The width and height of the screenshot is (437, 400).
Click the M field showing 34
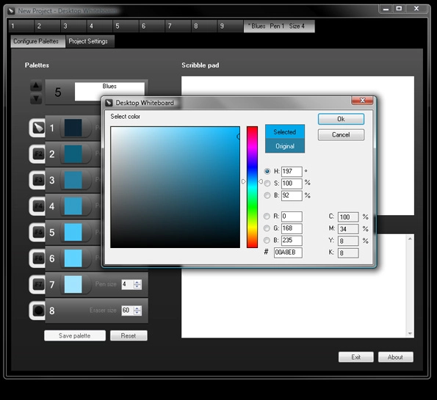coord(348,229)
